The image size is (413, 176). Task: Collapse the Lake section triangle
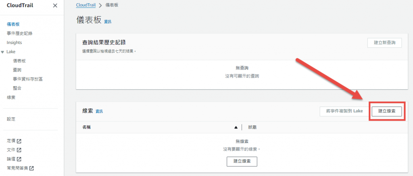click(3, 52)
